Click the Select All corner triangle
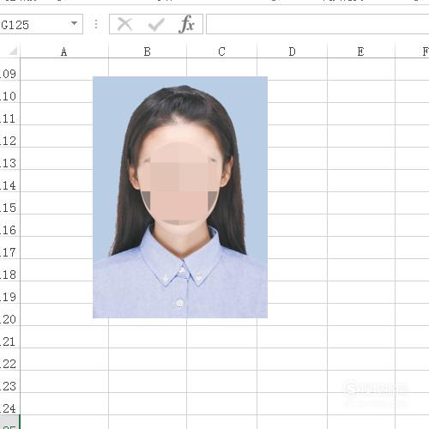429x429 pixels. (x=13, y=51)
